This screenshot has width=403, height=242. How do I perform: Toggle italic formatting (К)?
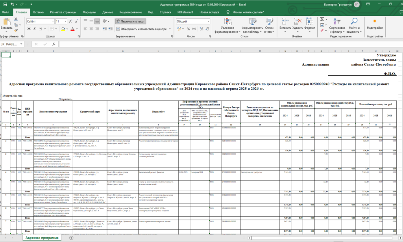(34, 29)
